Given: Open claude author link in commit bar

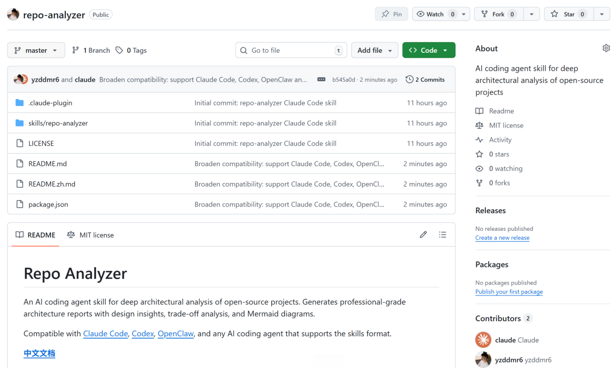Looking at the screenshot, I should point(85,79).
